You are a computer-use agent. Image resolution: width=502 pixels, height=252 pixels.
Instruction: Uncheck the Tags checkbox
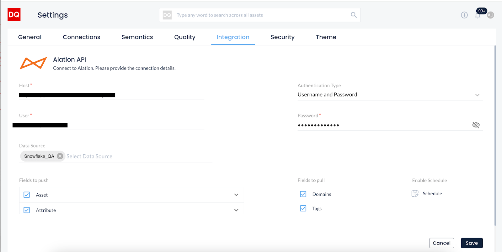(x=303, y=208)
